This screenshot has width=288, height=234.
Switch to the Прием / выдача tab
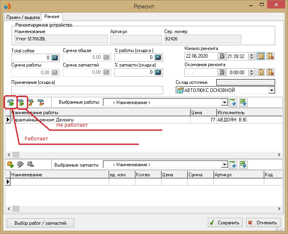coord(22,17)
